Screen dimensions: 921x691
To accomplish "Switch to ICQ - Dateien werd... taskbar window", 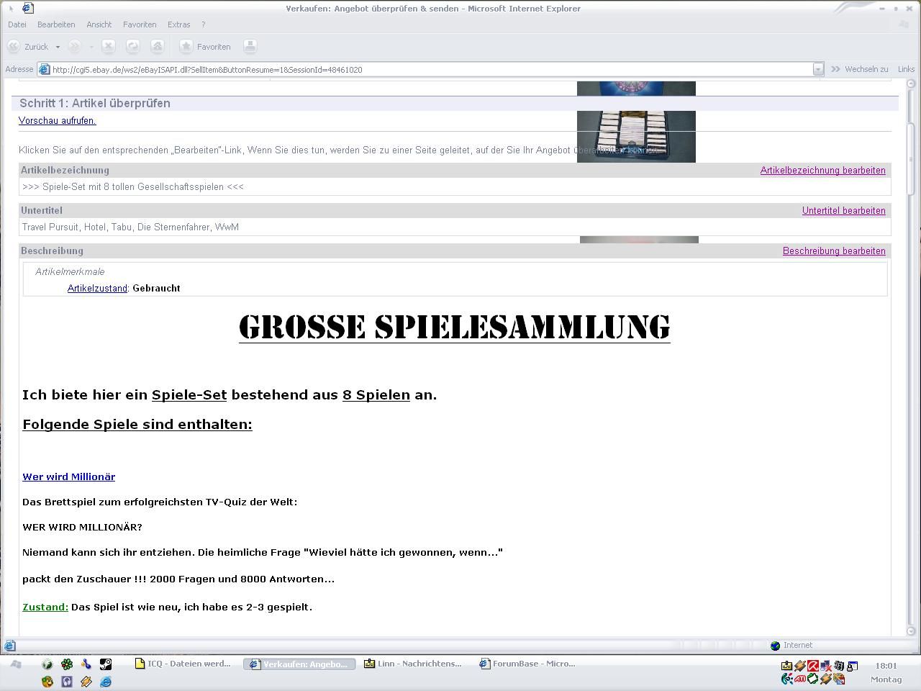I will (184, 664).
